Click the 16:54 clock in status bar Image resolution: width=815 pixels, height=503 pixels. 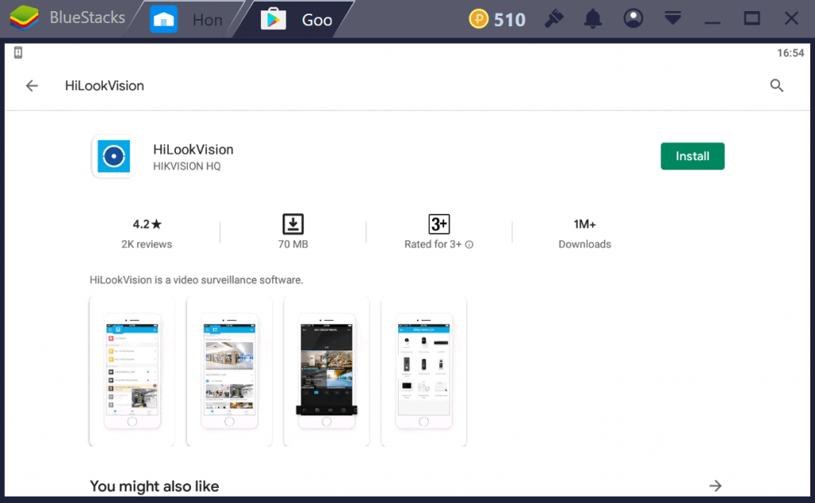[790, 53]
